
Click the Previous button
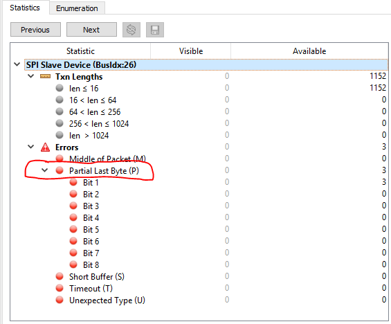[35, 30]
